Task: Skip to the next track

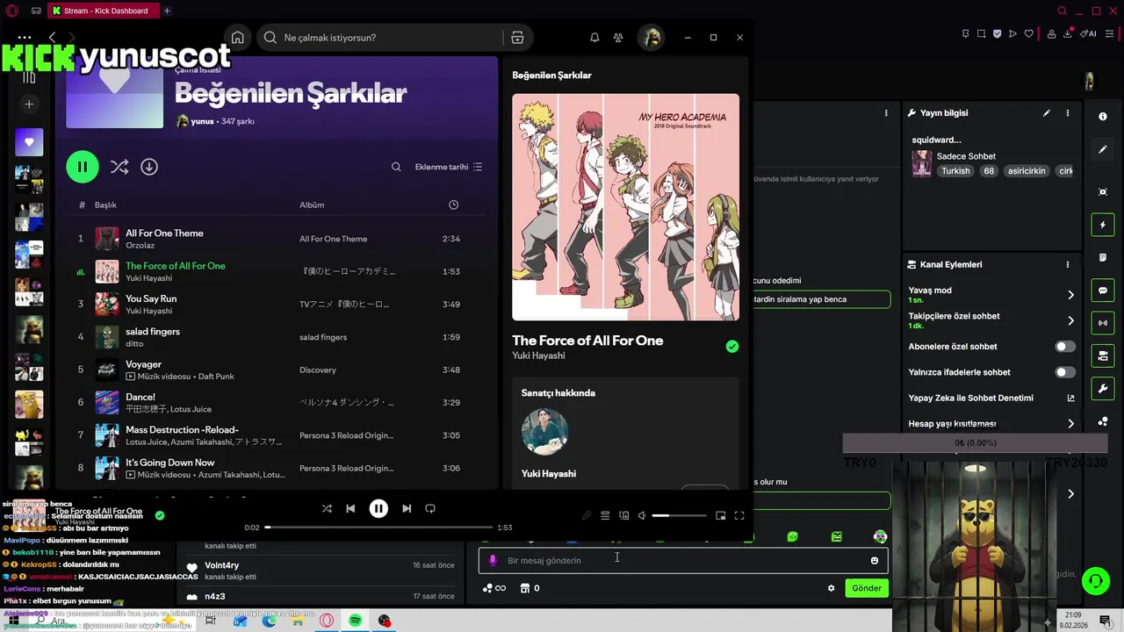Action: [x=407, y=508]
